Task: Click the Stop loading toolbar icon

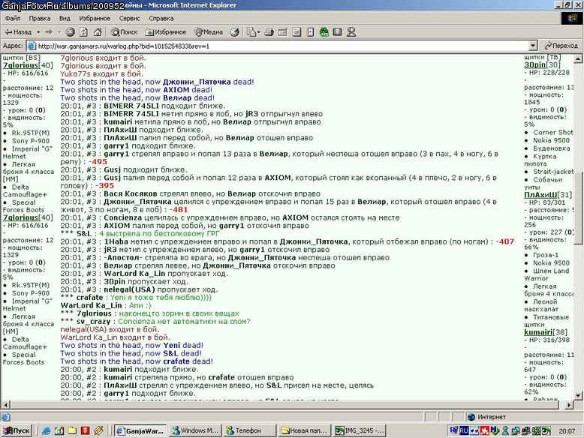Action: point(70,32)
